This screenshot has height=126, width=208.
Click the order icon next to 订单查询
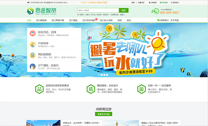150,2
